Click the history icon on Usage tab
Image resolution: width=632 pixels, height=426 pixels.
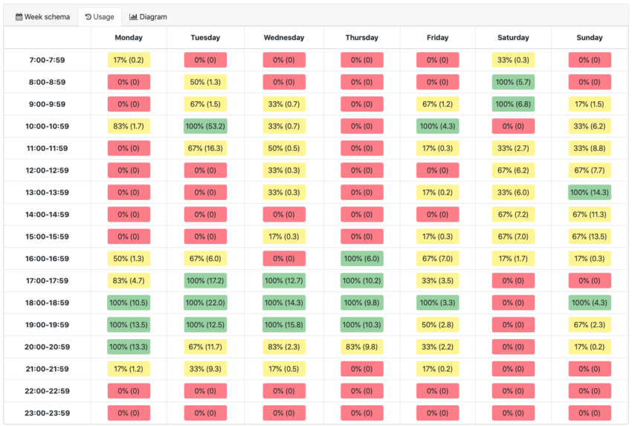pyautogui.click(x=88, y=16)
